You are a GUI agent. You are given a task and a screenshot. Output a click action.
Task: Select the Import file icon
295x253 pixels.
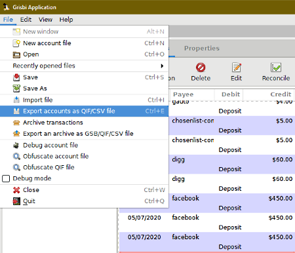(16, 100)
